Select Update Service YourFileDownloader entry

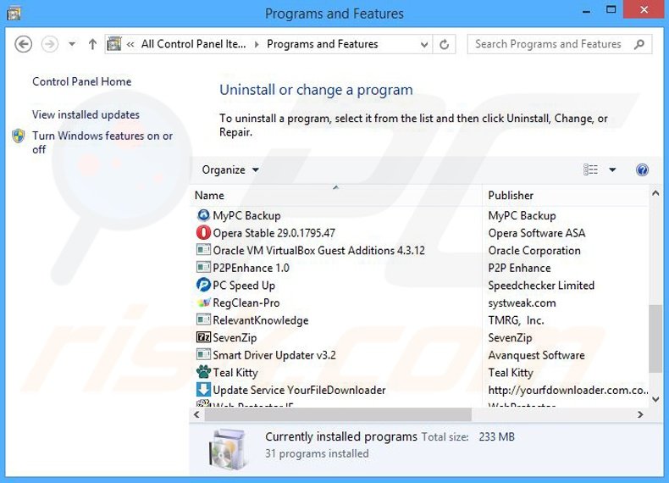[299, 390]
